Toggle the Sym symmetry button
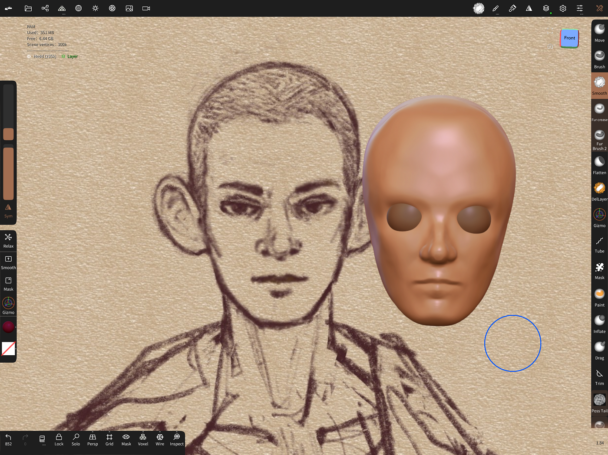This screenshot has width=608, height=455. click(x=8, y=211)
